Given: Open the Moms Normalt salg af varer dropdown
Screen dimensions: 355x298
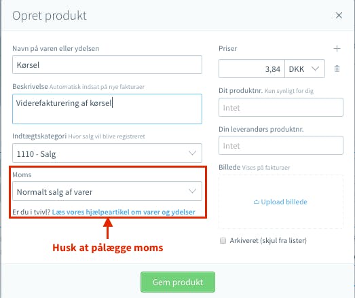Looking at the screenshot, I should (x=107, y=191).
